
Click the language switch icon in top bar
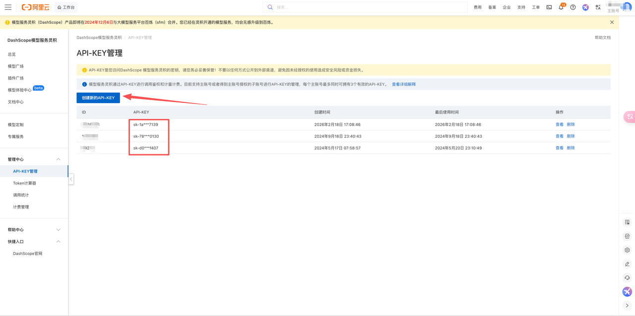[598, 7]
